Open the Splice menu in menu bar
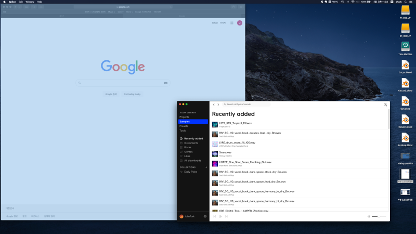This screenshot has width=416, height=234. point(12,2)
